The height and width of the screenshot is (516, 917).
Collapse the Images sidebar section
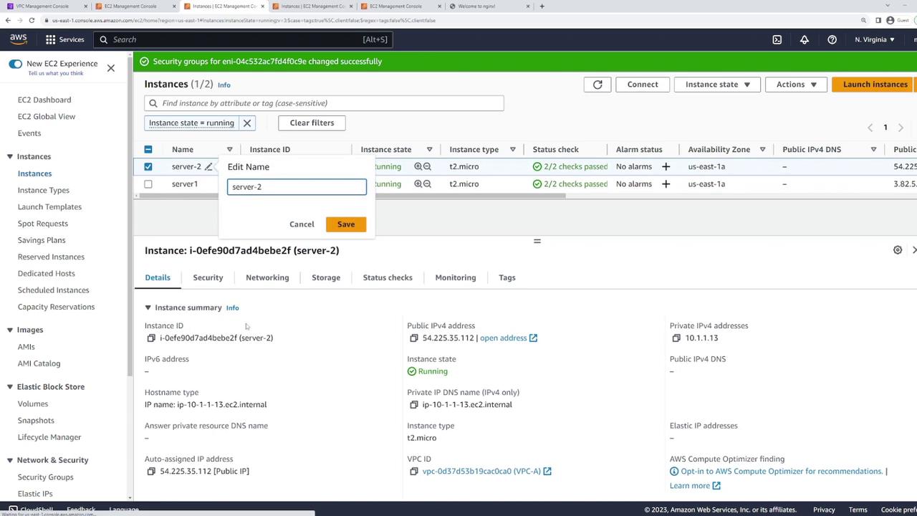[x=10, y=330]
